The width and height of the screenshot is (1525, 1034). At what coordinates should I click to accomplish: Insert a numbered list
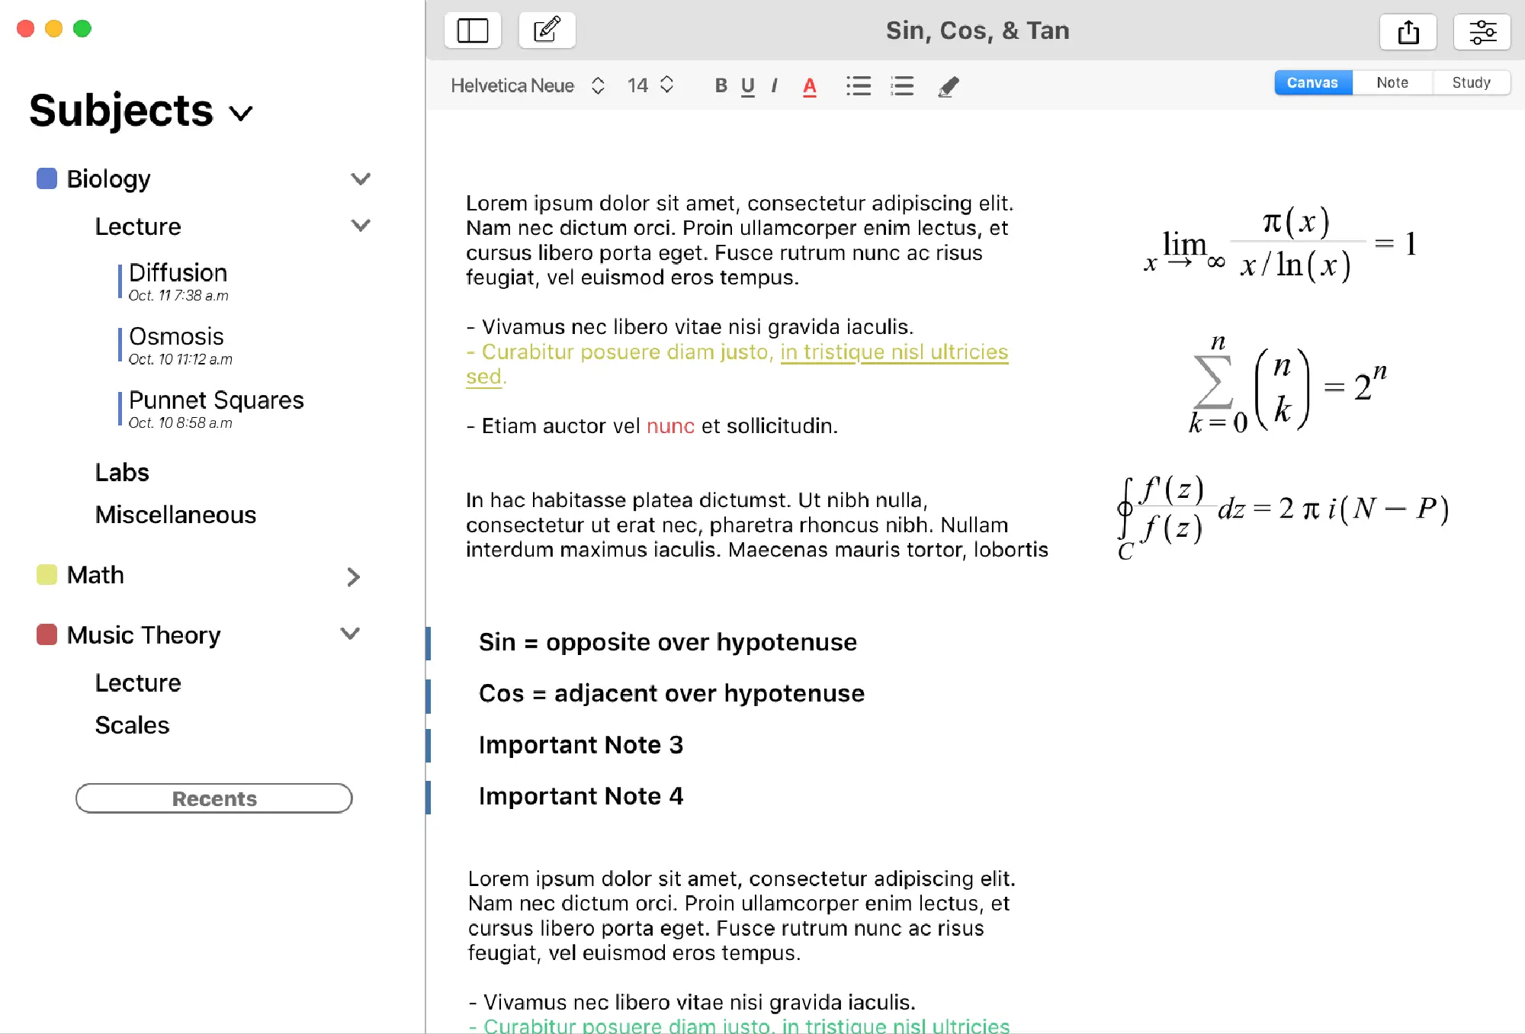coord(902,86)
